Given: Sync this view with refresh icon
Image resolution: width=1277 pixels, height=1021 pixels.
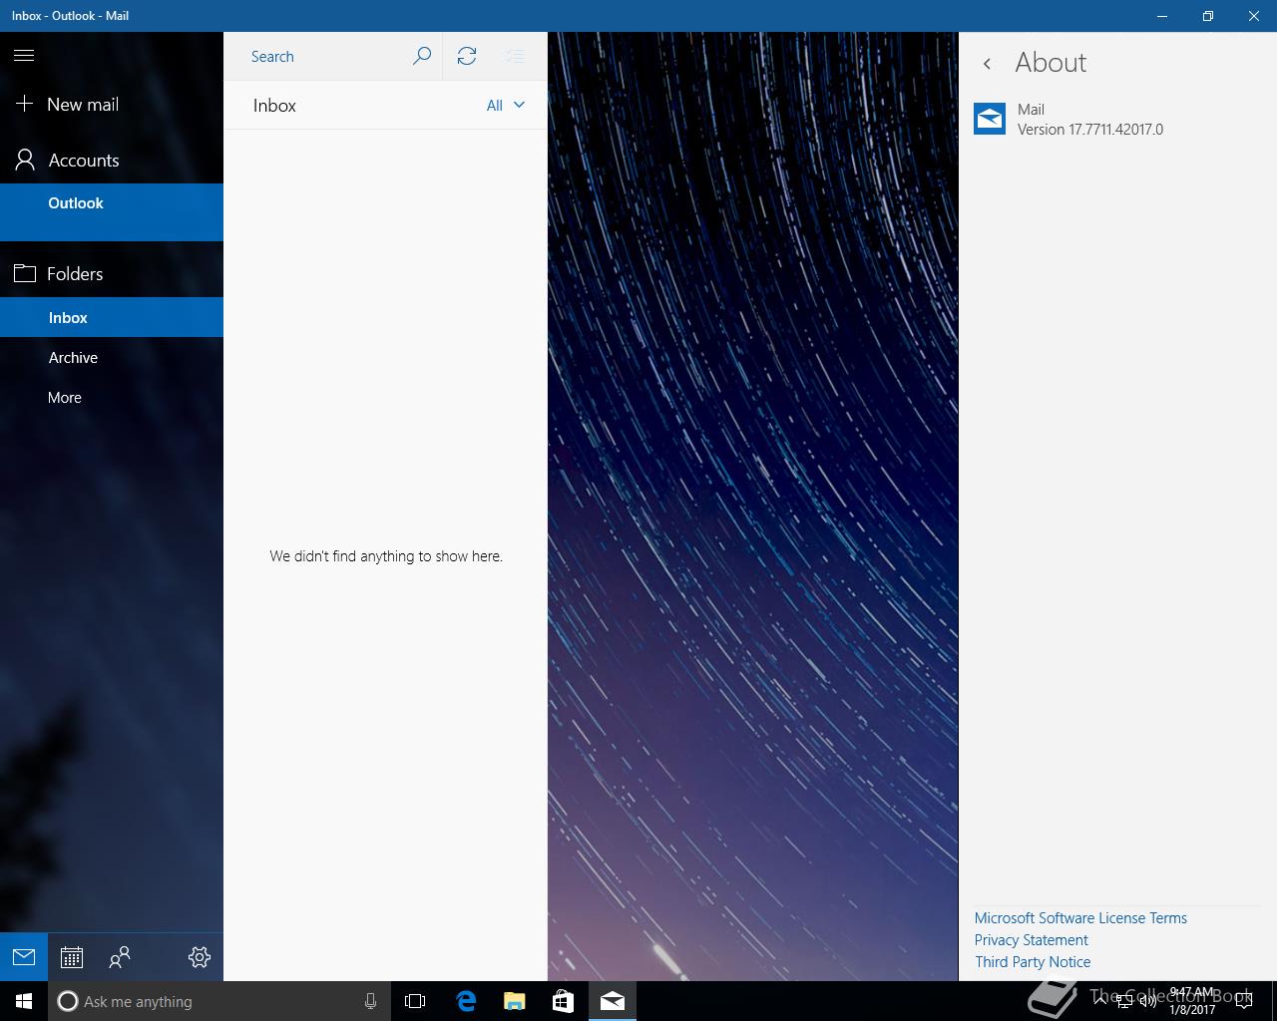Looking at the screenshot, I should click(467, 56).
